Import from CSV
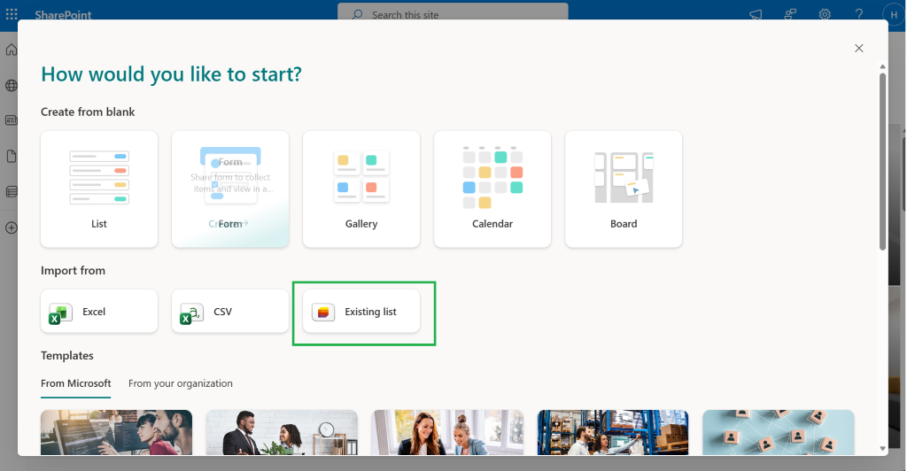The image size is (907, 471). pyautogui.click(x=230, y=311)
